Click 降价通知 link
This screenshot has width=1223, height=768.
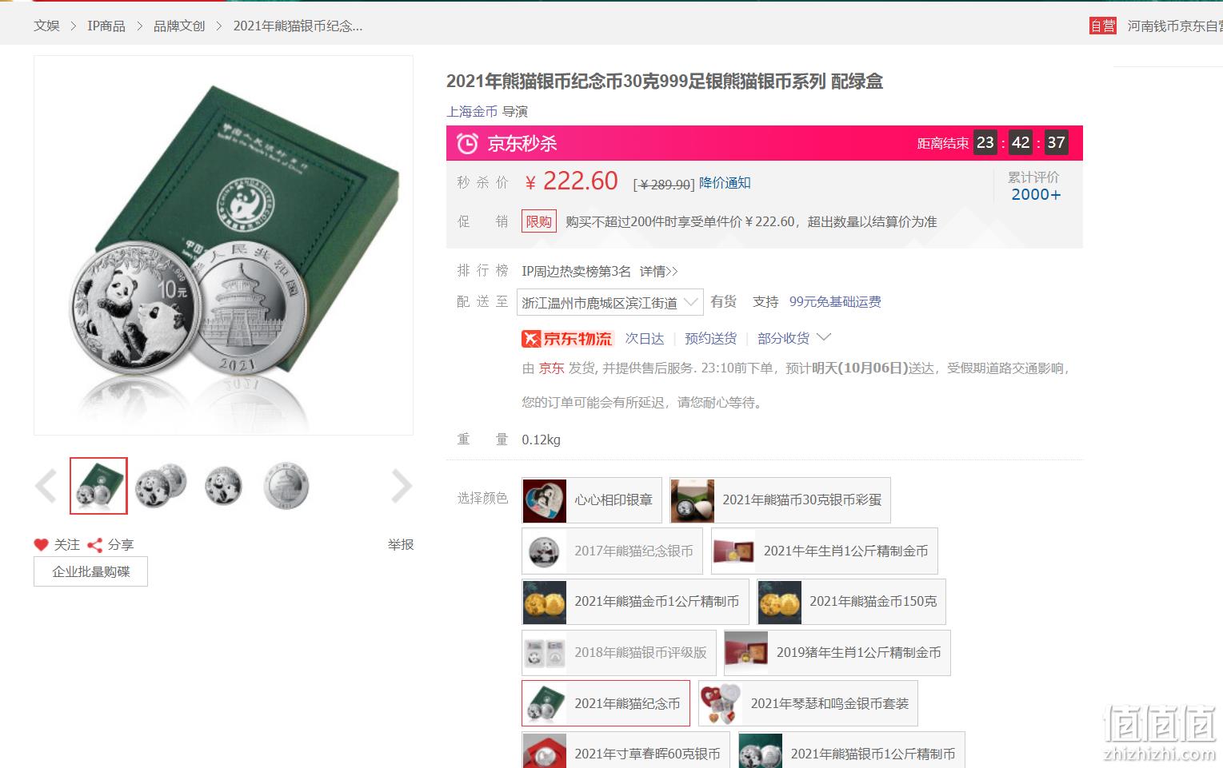(x=725, y=183)
